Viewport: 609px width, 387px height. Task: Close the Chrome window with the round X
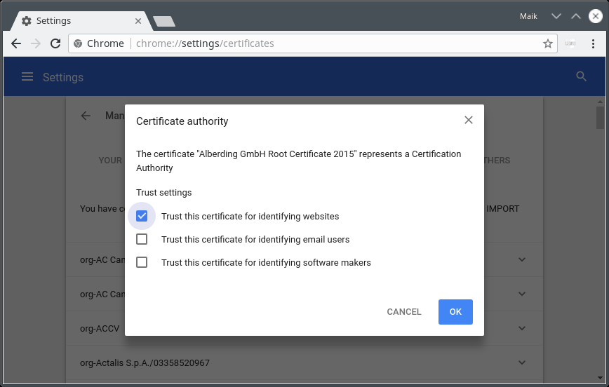pyautogui.click(x=596, y=16)
